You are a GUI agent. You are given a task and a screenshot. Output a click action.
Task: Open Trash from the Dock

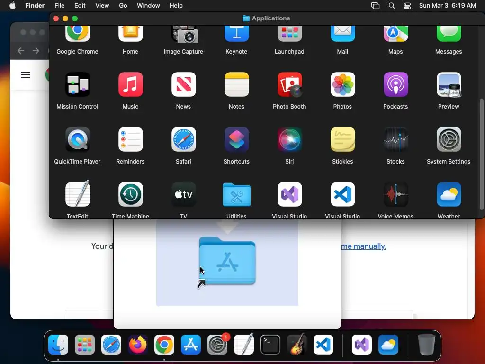click(x=427, y=345)
